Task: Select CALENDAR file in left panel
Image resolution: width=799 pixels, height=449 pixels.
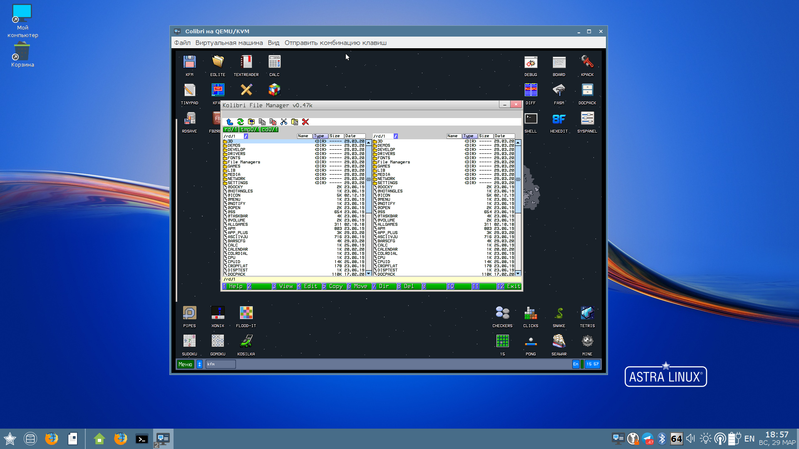Action: tap(294, 249)
